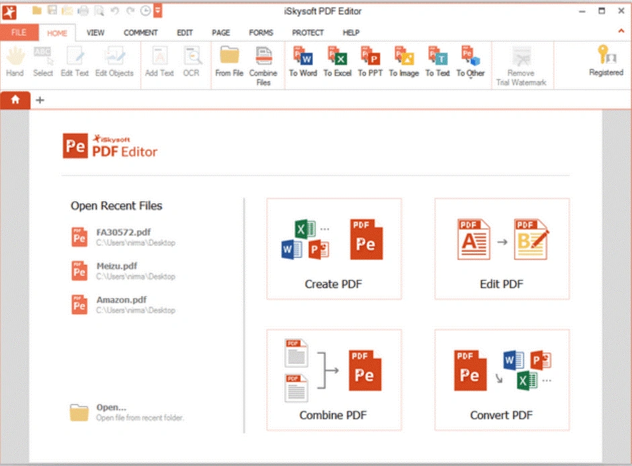The image size is (632, 466).
Task: Click the open folder icon in quick access toolbar
Action: pyautogui.click(x=37, y=11)
